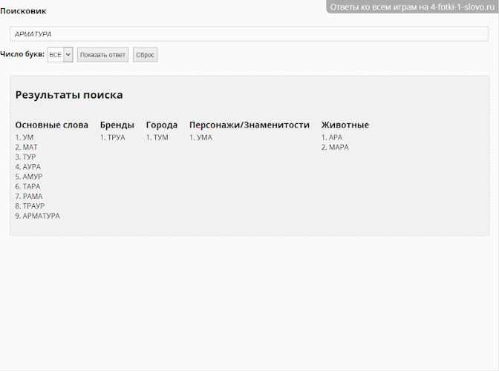This screenshot has height=371, width=499.
Task: Select the word ТРАУР in results
Action: (x=33, y=206)
